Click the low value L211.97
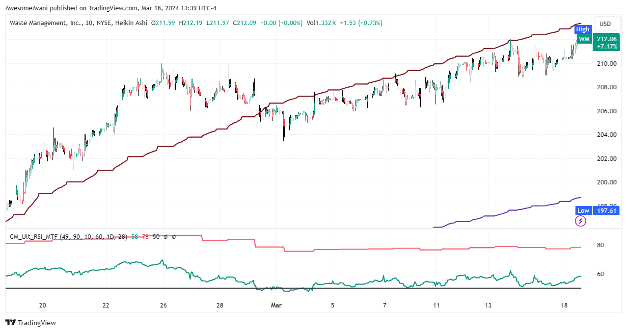Viewport: 627px width, 332px height. 218,23
